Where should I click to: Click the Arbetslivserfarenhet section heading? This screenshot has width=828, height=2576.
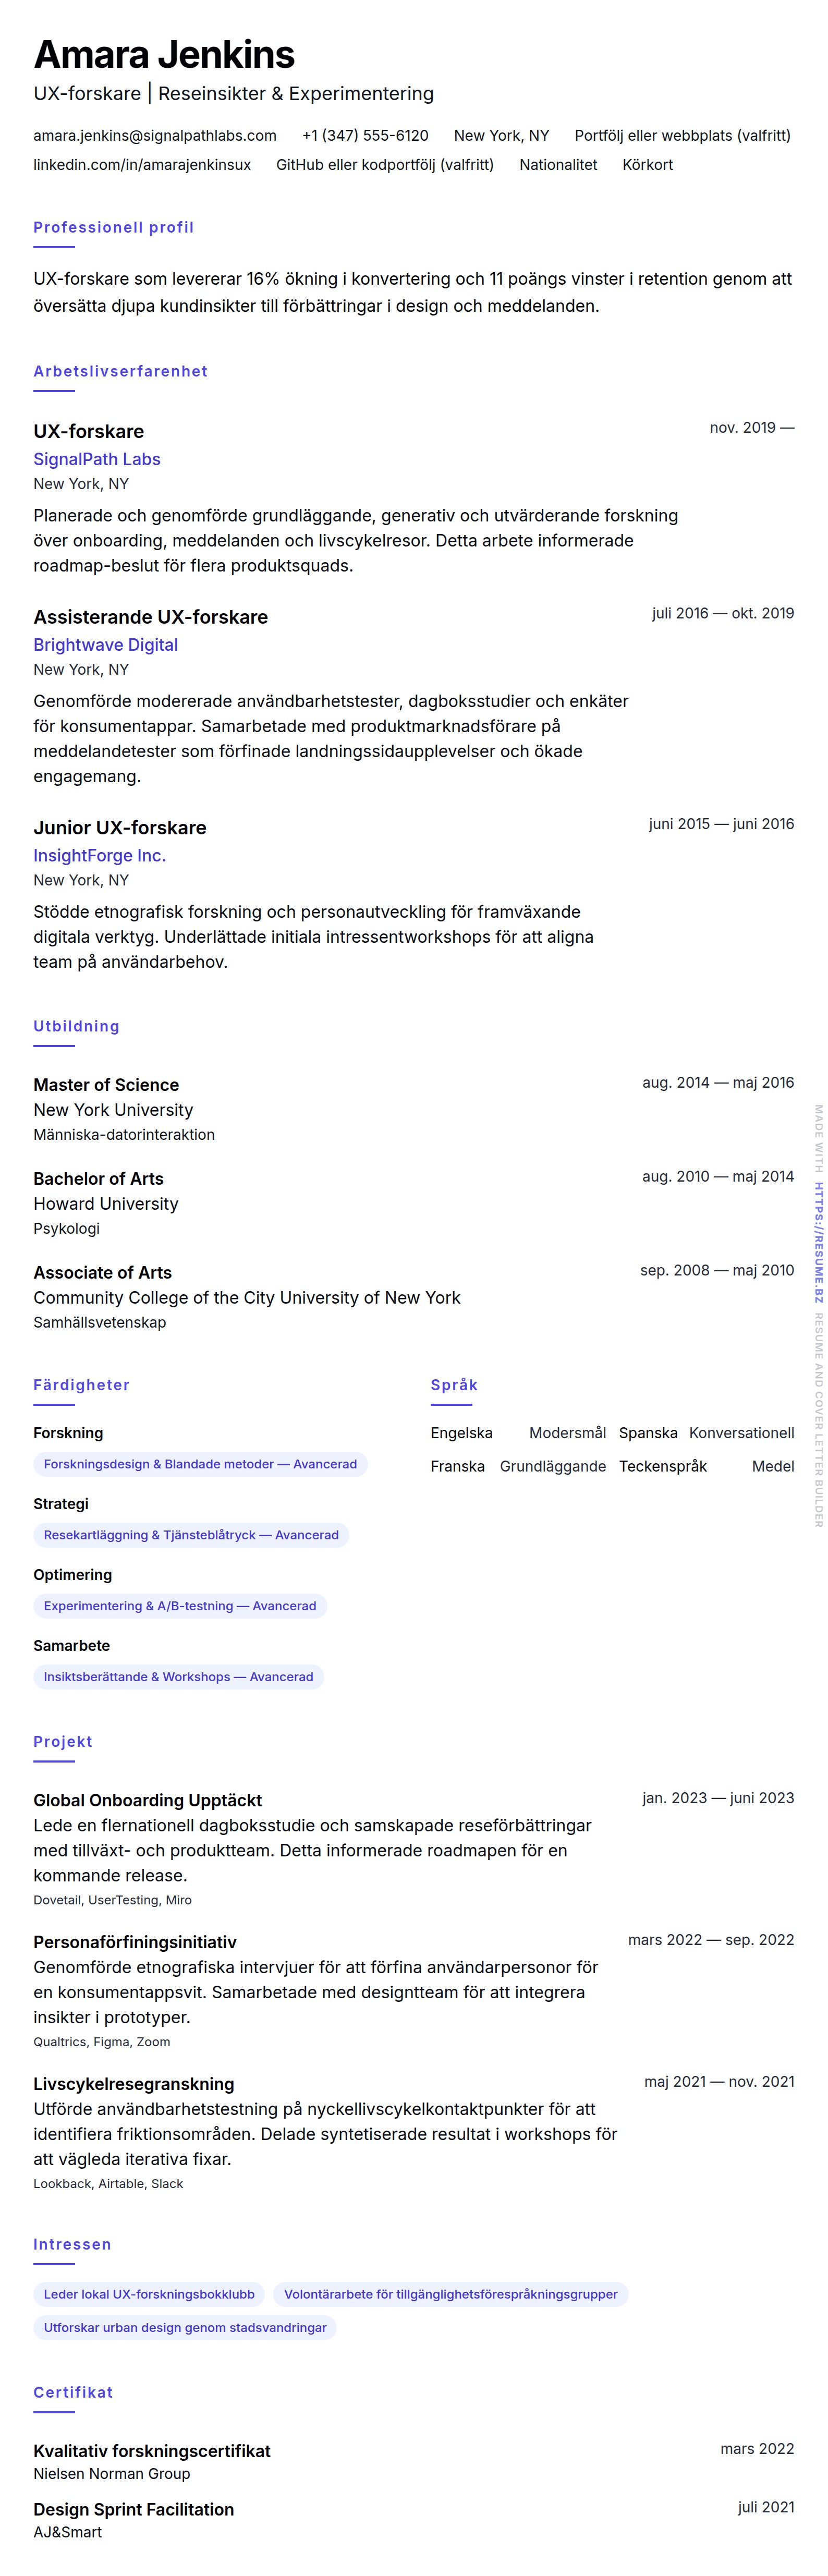[x=121, y=371]
